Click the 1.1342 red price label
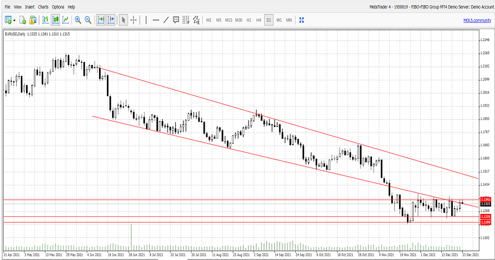This screenshot has width=495, height=260. [485, 199]
